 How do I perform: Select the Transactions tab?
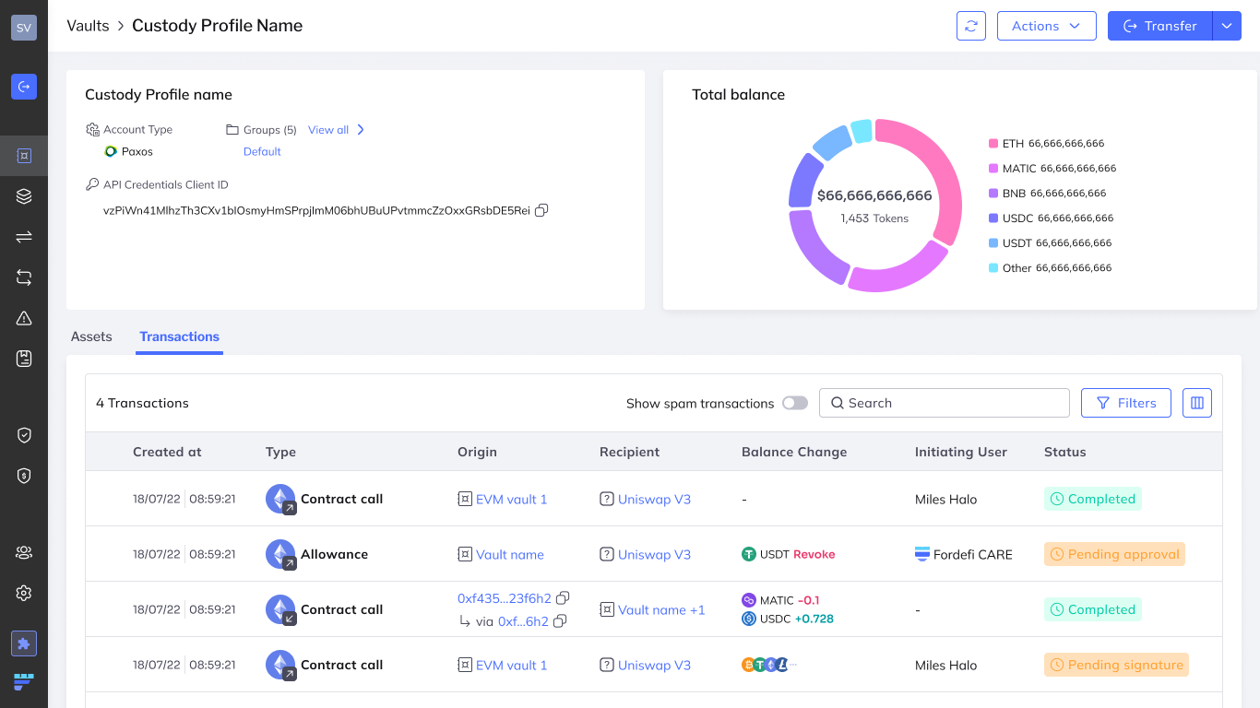(x=180, y=336)
